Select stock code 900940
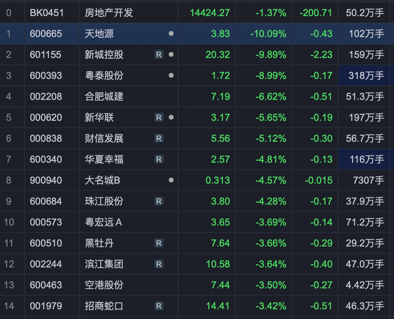The image size is (394, 319). click(46, 180)
